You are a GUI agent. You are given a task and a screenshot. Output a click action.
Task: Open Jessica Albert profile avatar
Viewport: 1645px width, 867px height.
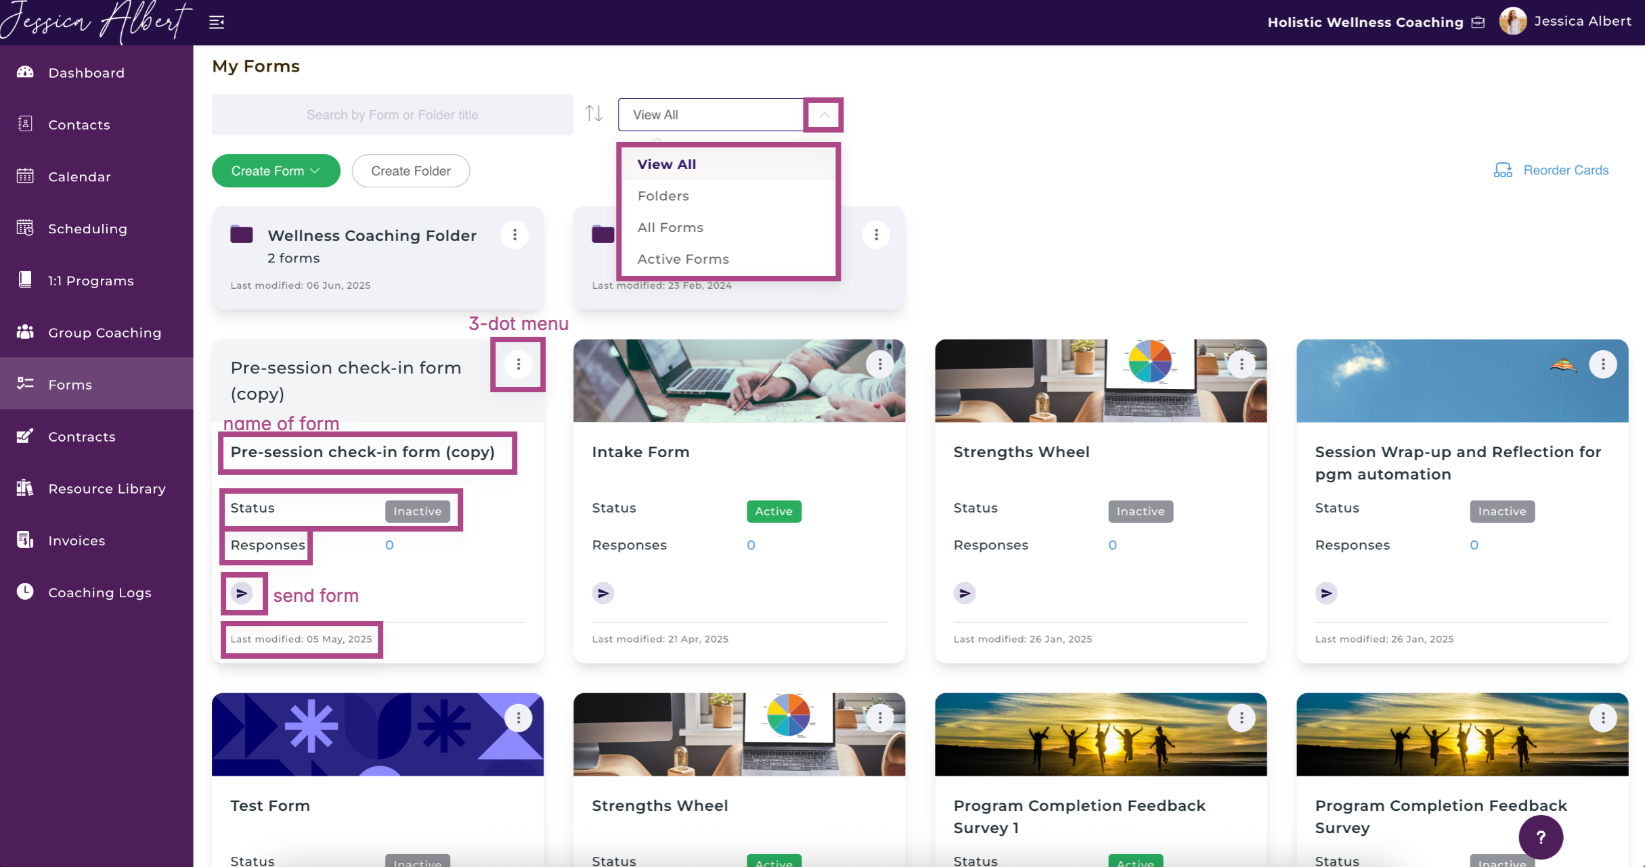pos(1512,22)
